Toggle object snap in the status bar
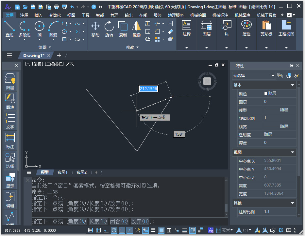305x236 pixels. 122,230
